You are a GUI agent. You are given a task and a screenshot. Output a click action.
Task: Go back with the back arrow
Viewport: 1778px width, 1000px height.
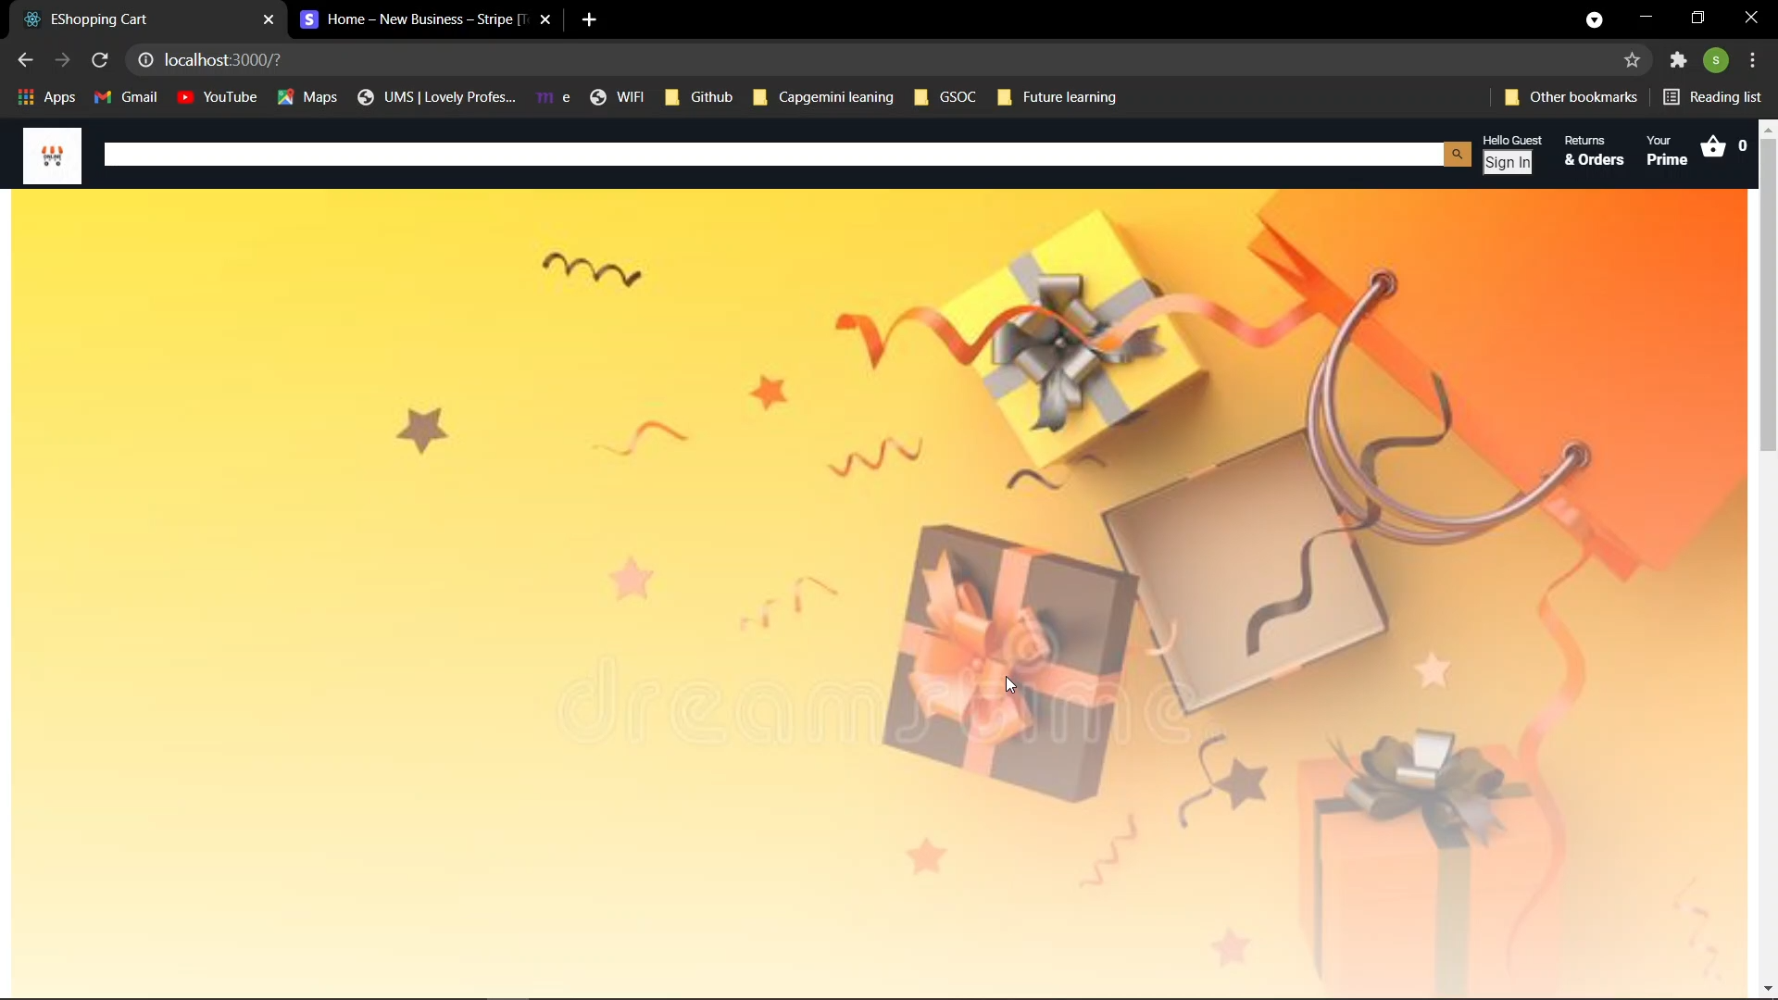[x=25, y=60]
